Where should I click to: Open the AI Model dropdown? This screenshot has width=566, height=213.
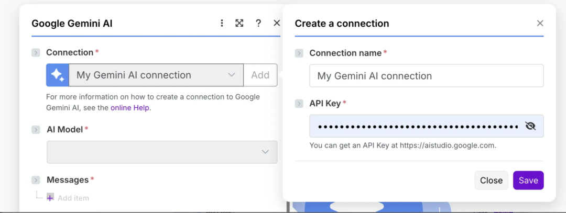click(161, 152)
